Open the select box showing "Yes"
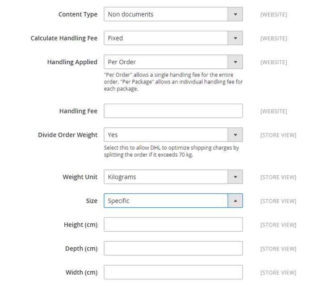Screen dimensions: 335x288 click(x=166, y=135)
